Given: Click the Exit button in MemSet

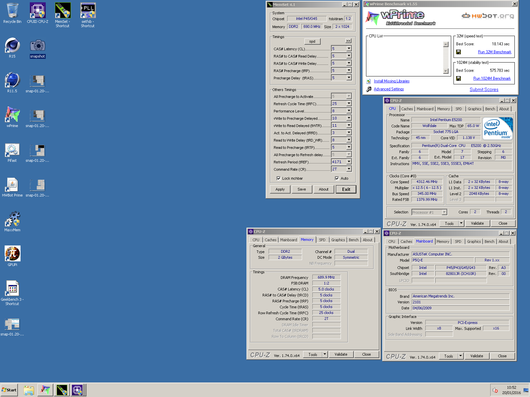Looking at the screenshot, I should pyautogui.click(x=346, y=189).
